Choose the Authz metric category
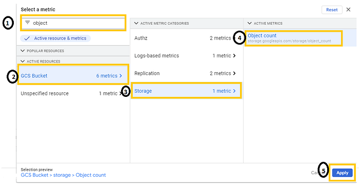The height and width of the screenshot is (185, 359). click(x=187, y=38)
